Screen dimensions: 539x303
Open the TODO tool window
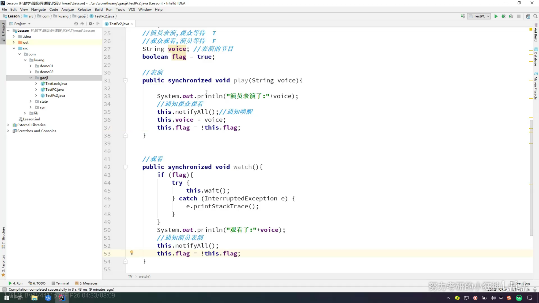[37, 283]
